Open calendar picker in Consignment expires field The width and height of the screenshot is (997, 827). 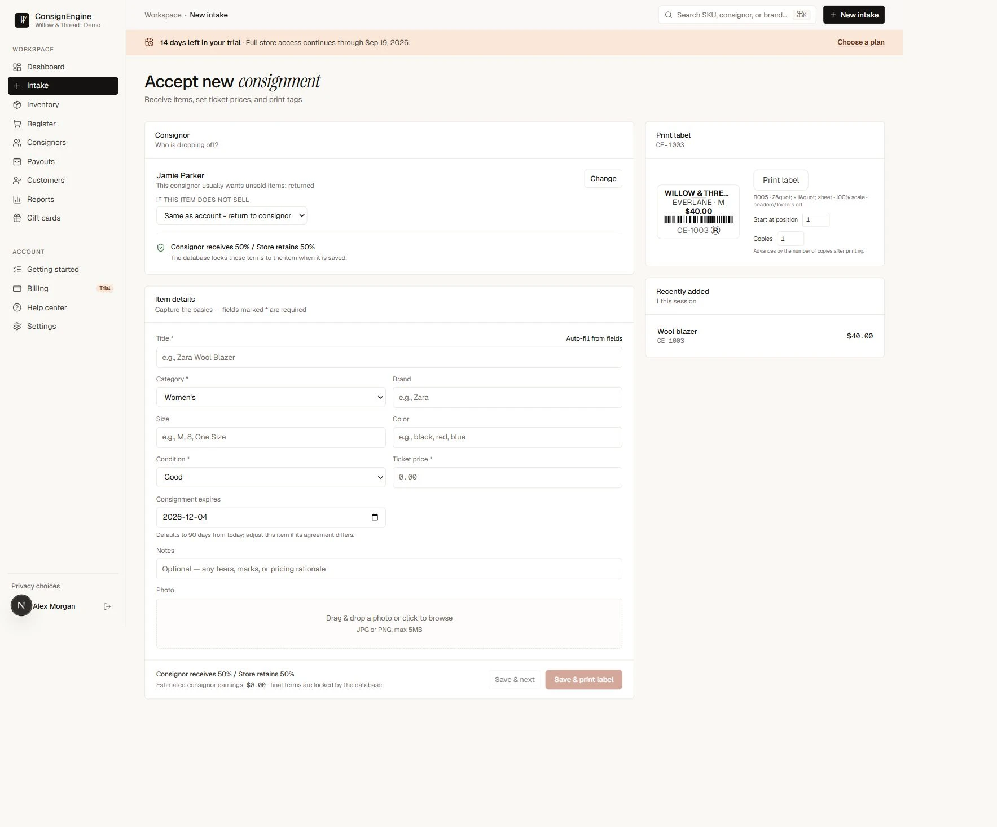pos(375,517)
